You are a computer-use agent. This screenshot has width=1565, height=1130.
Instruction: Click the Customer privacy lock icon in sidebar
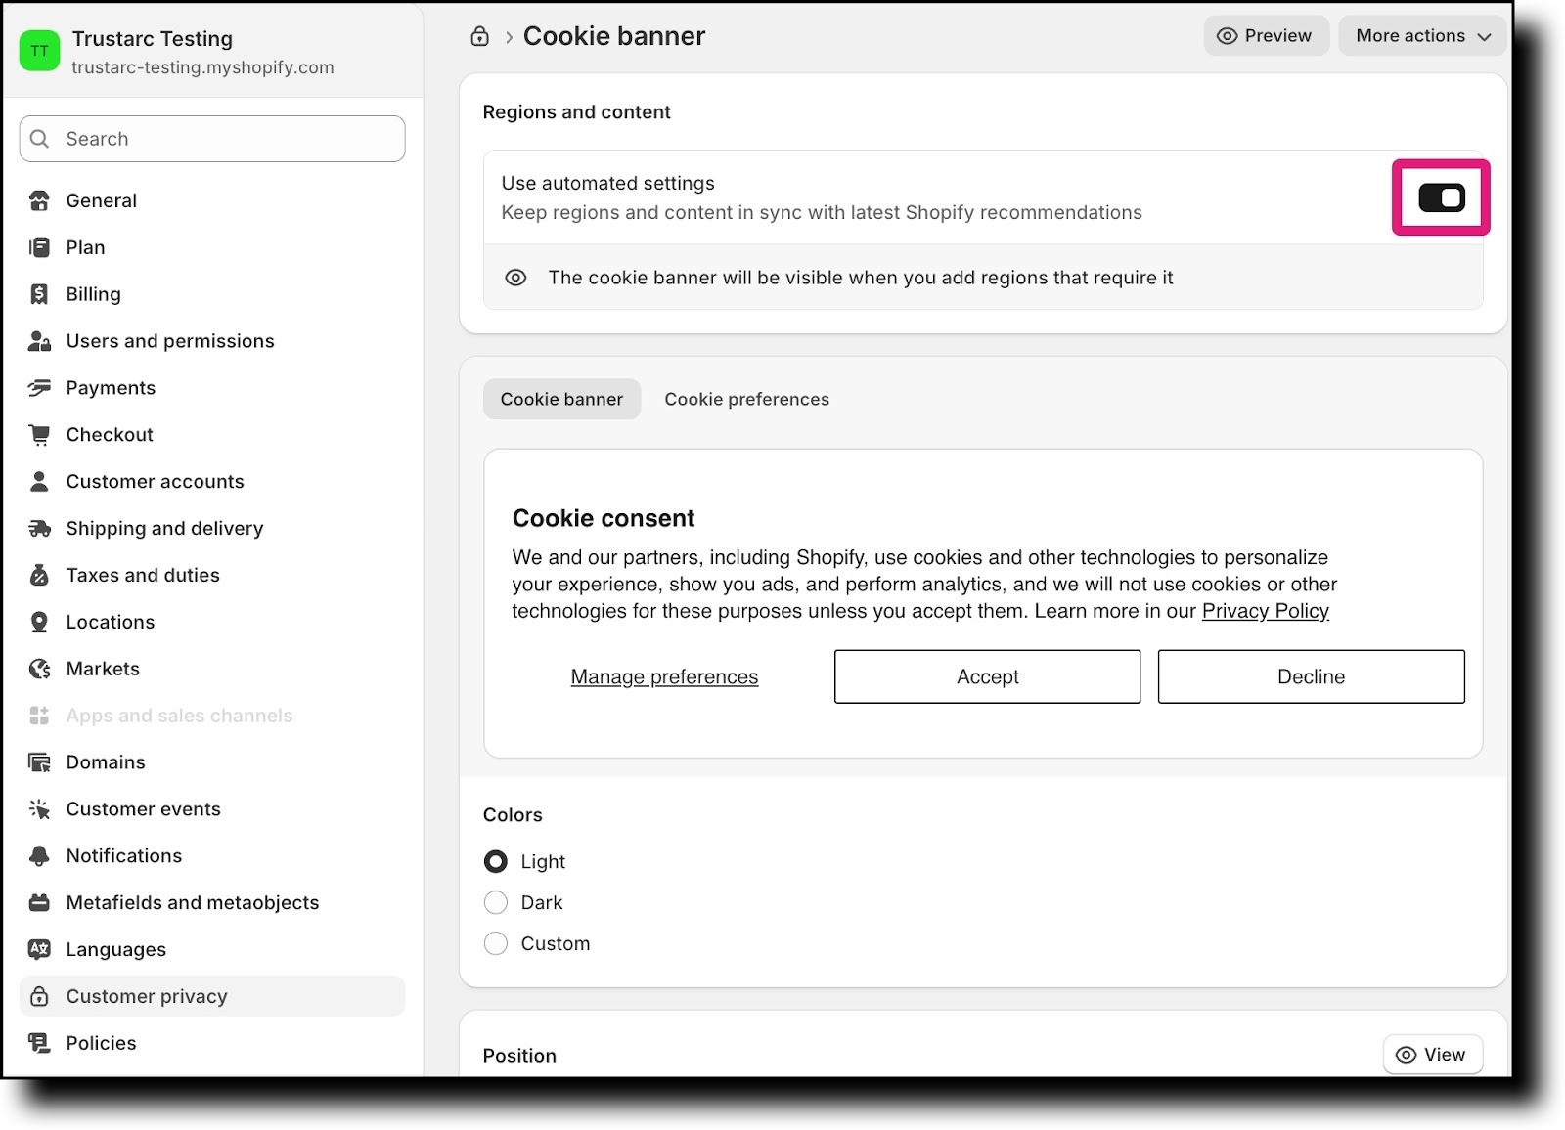tap(39, 996)
